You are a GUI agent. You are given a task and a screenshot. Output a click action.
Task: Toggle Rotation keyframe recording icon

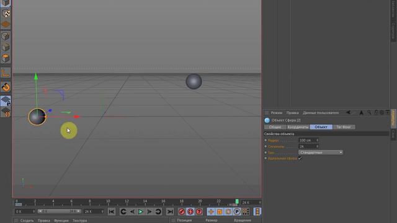tap(228, 212)
